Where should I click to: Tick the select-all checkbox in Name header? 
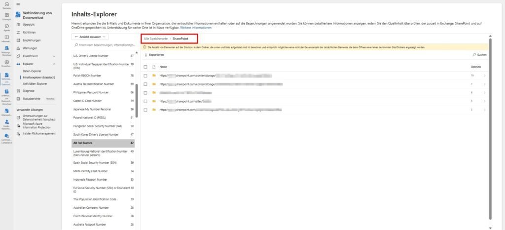tap(145, 66)
